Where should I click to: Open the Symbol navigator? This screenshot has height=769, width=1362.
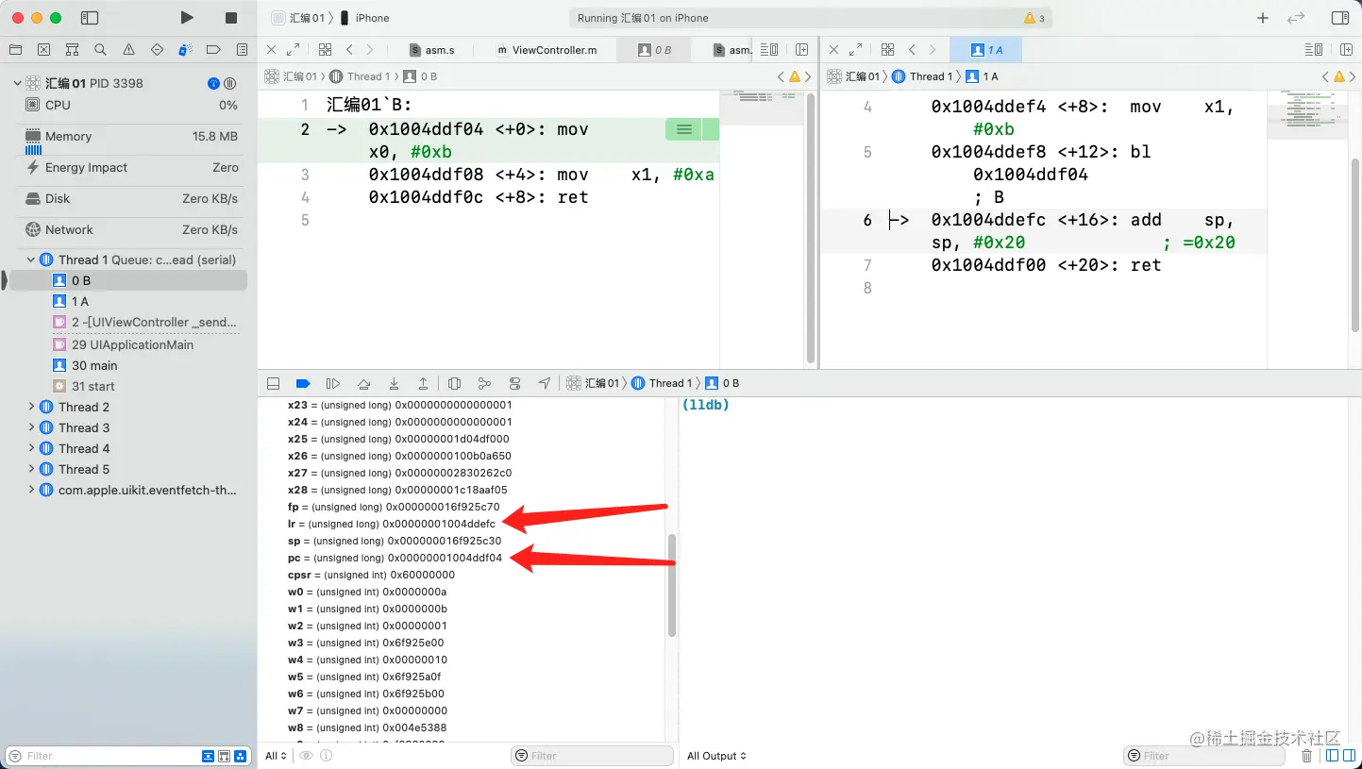[x=72, y=50]
